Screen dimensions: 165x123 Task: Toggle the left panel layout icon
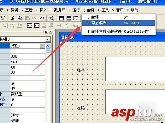[x=62, y=18]
